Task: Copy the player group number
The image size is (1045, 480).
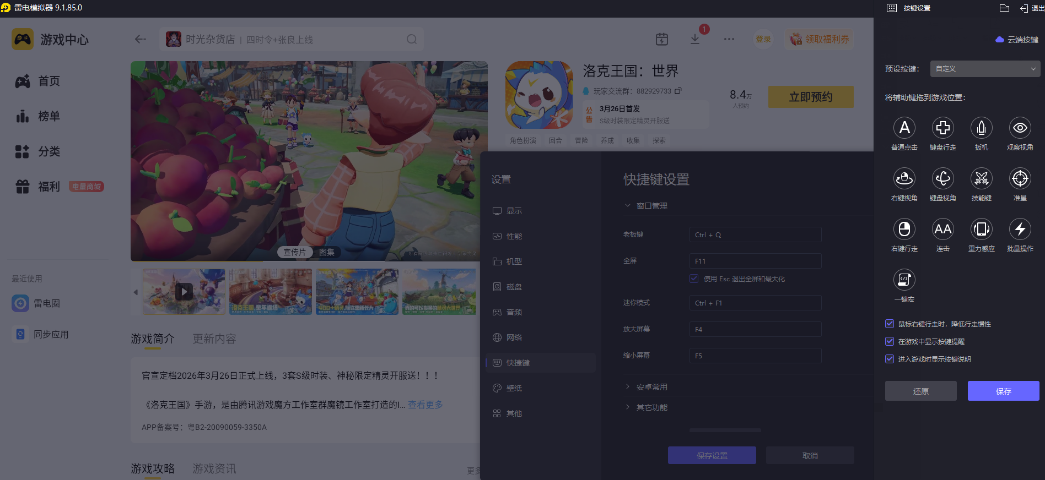Action: click(678, 91)
